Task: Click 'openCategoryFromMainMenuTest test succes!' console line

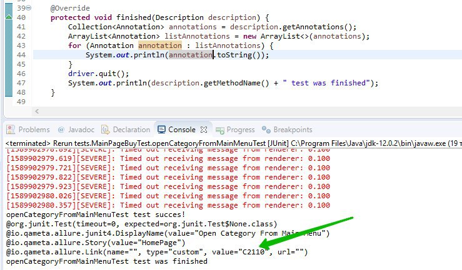Action: 96,215
